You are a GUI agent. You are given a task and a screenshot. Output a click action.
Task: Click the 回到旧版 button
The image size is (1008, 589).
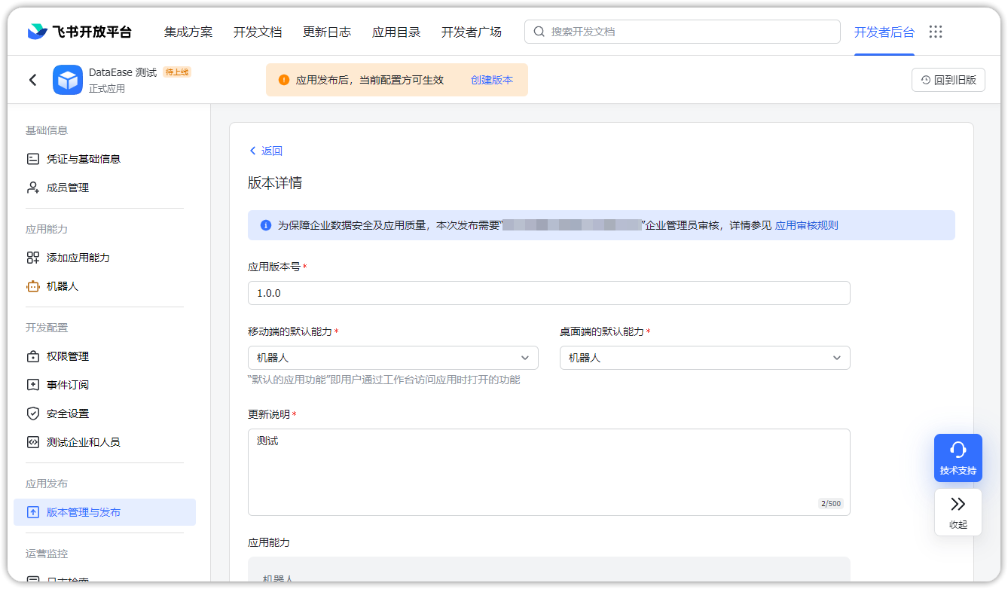[948, 80]
